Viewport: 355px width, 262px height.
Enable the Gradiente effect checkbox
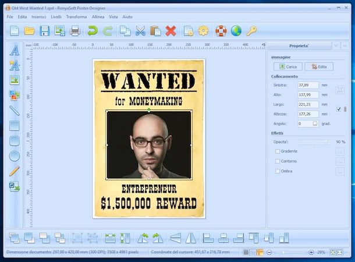pyautogui.click(x=278, y=151)
